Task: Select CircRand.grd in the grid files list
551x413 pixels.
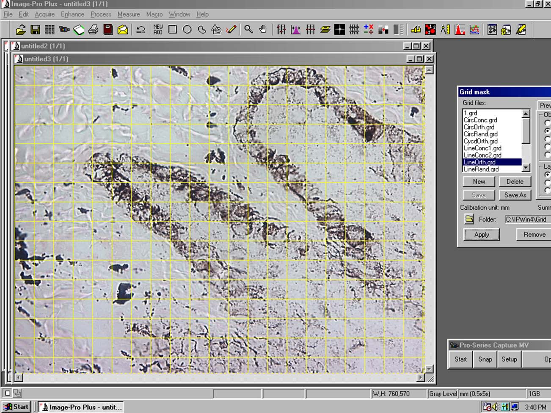Action: tap(480, 134)
